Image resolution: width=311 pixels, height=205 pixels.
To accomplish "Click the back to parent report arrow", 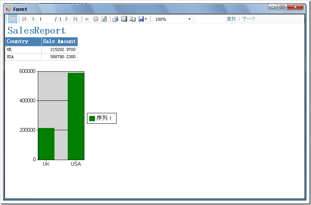I will pyautogui.click(x=87, y=19).
